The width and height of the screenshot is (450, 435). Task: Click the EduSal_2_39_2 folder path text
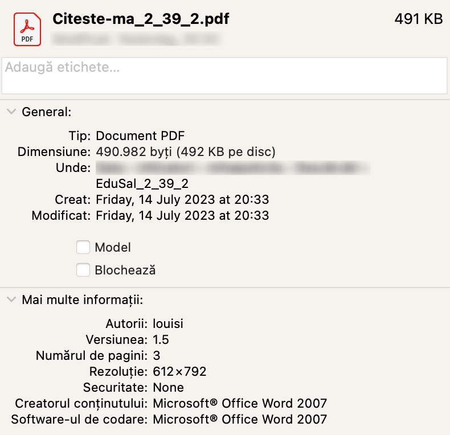click(x=142, y=184)
